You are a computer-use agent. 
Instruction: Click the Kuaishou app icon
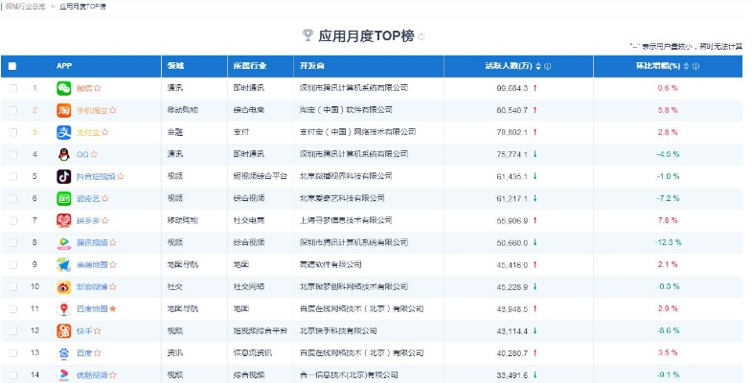pos(64,330)
